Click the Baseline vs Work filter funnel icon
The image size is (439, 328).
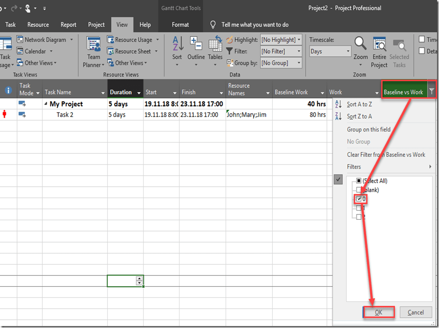point(432,92)
